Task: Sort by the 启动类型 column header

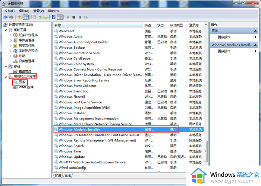Action: click(x=178, y=25)
